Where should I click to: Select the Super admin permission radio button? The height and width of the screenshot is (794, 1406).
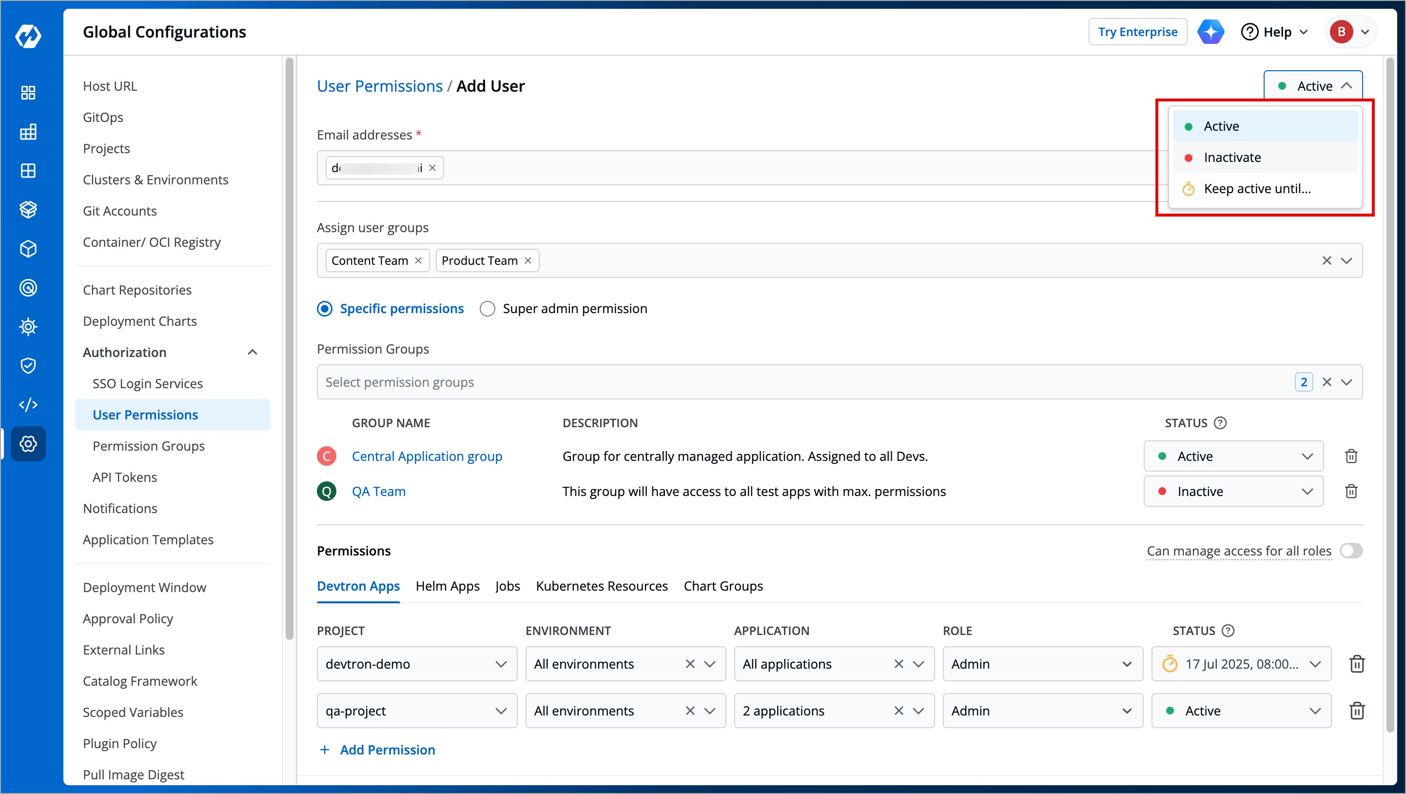[487, 309]
